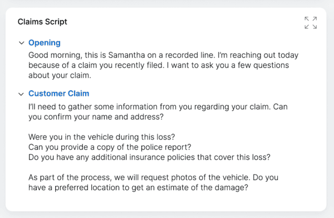Click "Were you in the vehicle" question
334x218 pixels.
(x=102, y=137)
